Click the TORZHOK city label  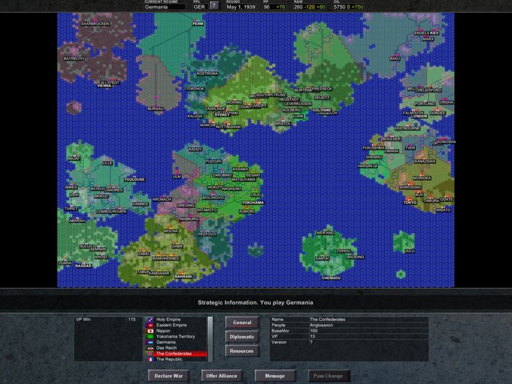click(195, 89)
